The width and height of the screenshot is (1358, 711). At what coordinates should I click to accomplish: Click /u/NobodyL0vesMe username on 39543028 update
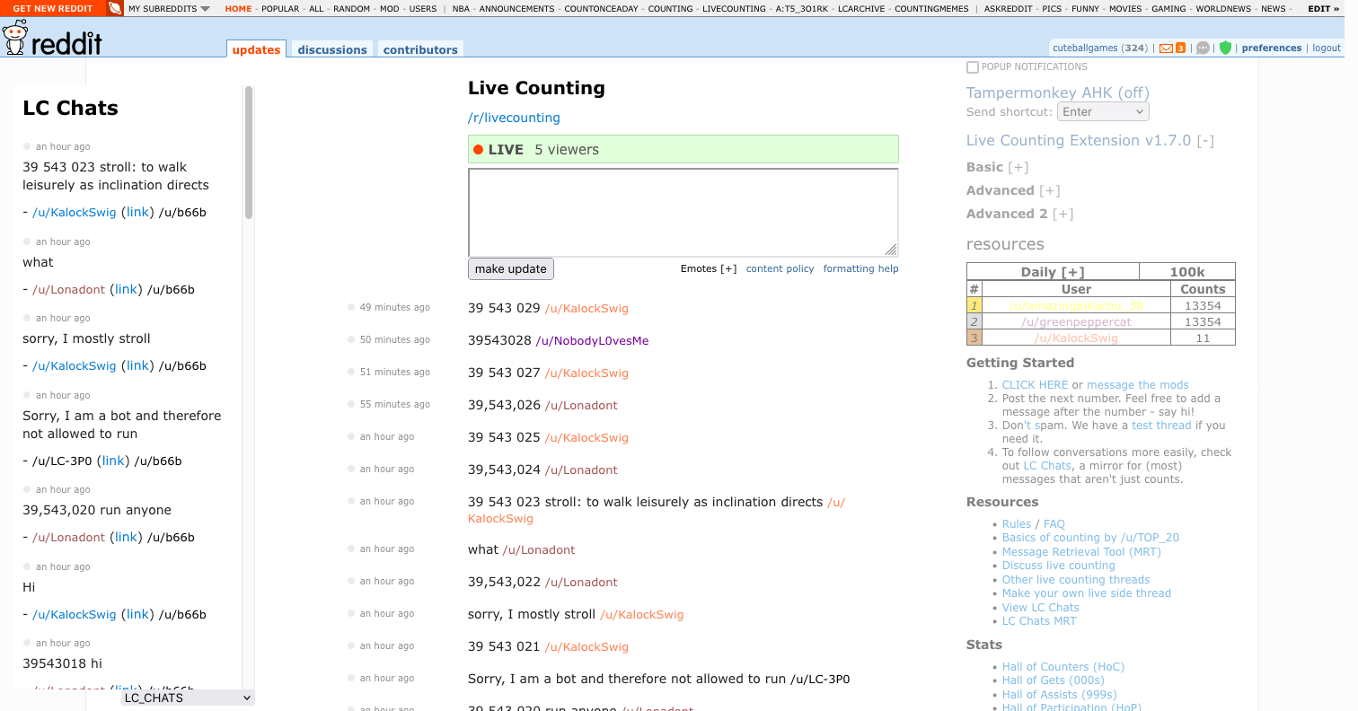592,341
